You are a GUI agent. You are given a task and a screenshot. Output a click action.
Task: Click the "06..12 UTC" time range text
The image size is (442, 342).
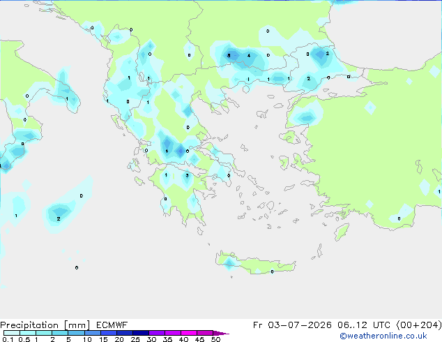click(x=364, y=325)
